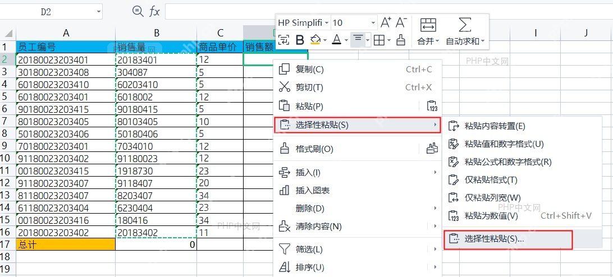The width and height of the screenshot is (613, 277).
Task: Click cell with 60203410
Action: 157,85
